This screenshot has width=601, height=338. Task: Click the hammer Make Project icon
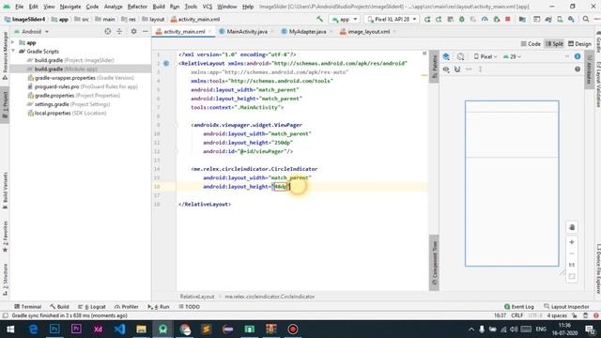[x=319, y=19]
